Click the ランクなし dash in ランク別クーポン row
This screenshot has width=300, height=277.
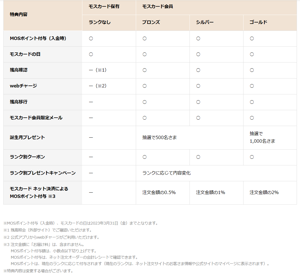click(x=91, y=157)
